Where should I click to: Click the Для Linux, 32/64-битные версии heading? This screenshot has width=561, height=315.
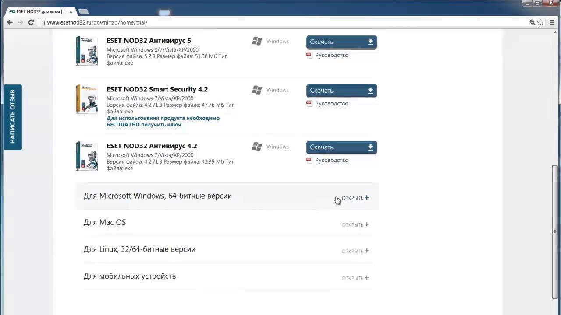click(139, 249)
